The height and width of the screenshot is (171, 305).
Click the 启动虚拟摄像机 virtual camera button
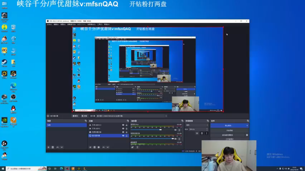tap(228, 135)
